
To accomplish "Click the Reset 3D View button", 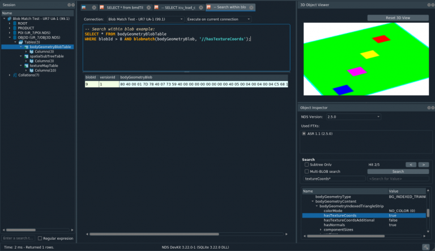I will point(398,18).
